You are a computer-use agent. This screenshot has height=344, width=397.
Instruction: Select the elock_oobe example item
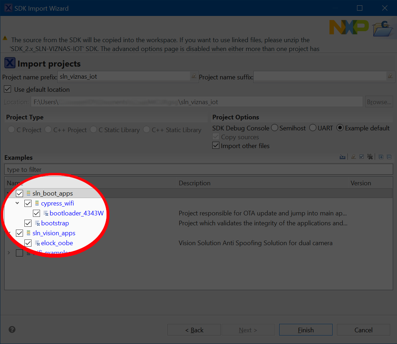57,243
